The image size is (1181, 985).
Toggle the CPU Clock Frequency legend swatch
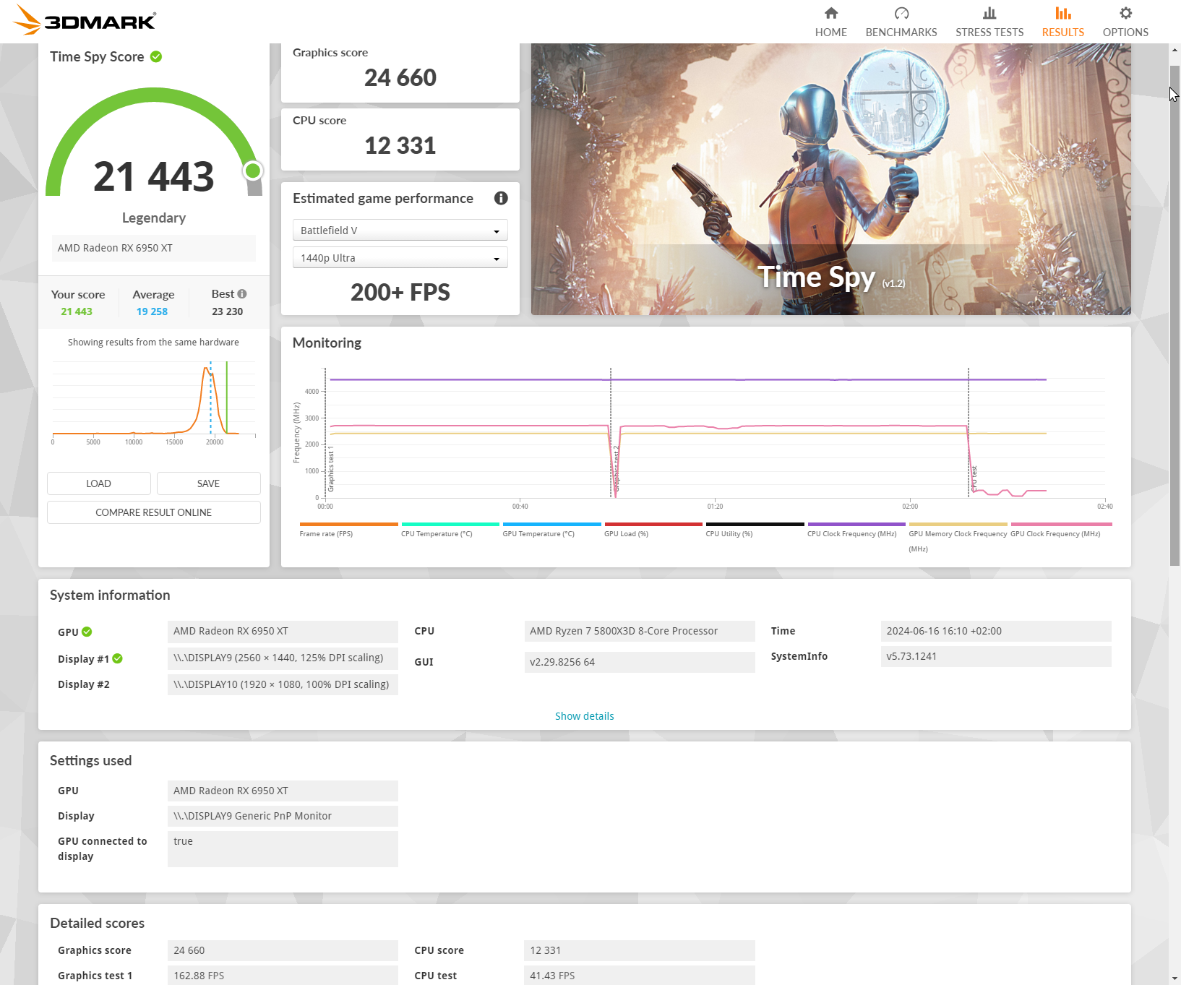pyautogui.click(x=856, y=524)
